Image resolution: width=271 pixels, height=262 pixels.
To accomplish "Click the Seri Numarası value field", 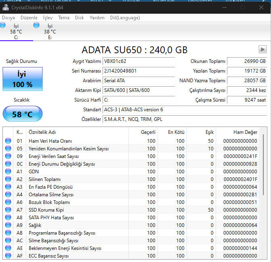I will [x=139, y=71].
